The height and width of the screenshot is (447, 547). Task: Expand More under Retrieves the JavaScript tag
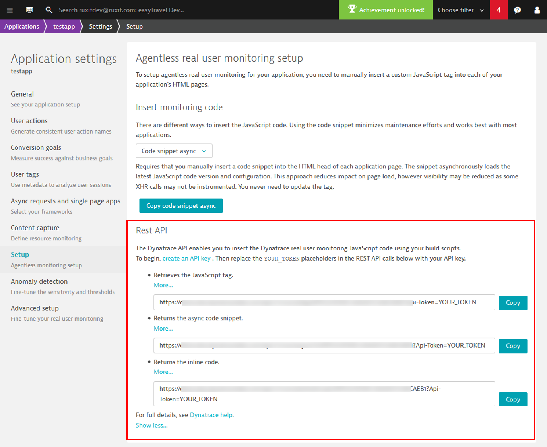tap(163, 285)
